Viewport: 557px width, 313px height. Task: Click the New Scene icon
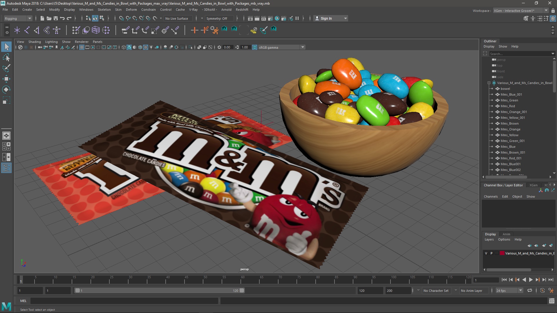(42, 18)
